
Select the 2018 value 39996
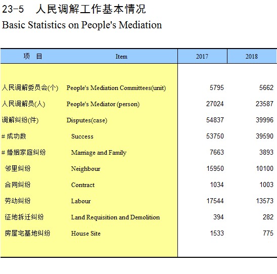(264, 120)
